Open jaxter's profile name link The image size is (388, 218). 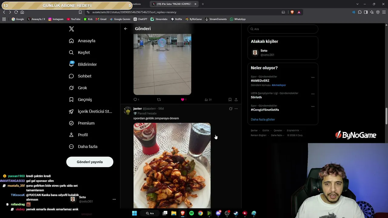[x=138, y=108]
